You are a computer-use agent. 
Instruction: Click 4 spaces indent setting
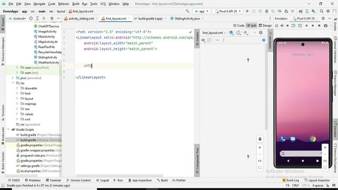[318, 185]
